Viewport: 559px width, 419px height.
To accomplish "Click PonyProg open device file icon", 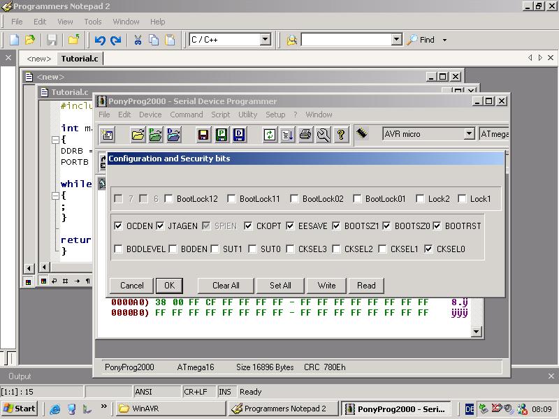I will tap(138, 135).
